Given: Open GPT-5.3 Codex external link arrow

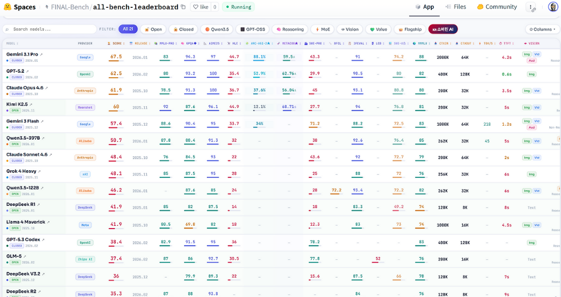Looking at the screenshot, I should (43, 240).
